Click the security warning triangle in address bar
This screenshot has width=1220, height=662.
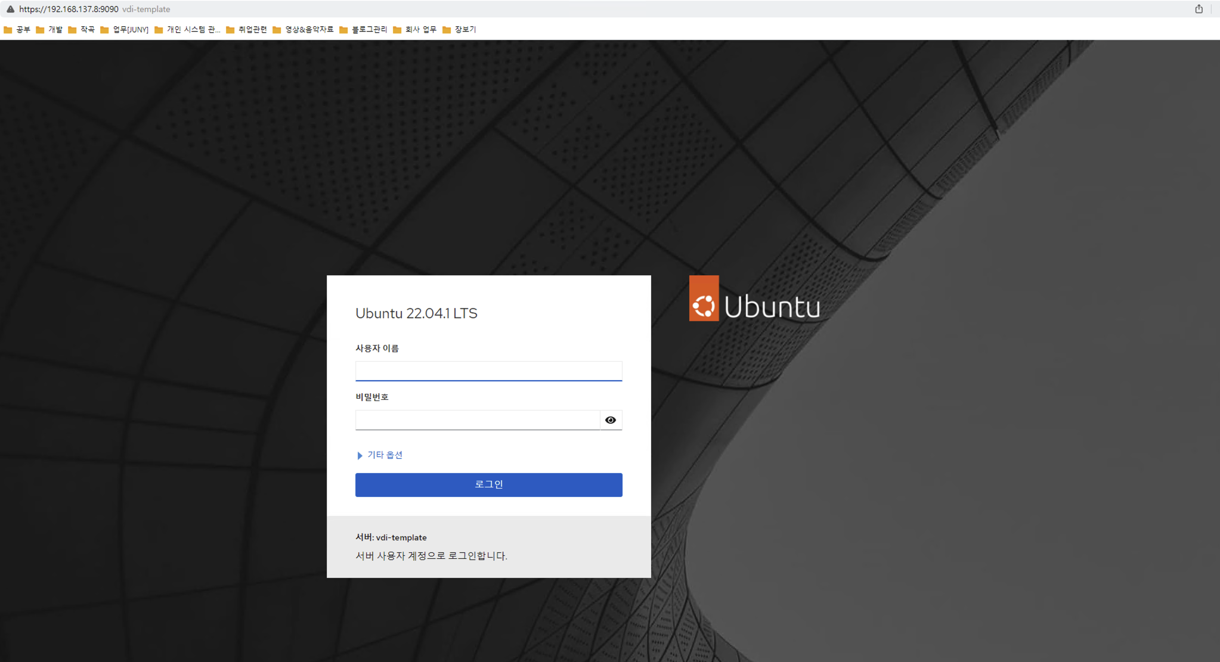pyautogui.click(x=10, y=9)
